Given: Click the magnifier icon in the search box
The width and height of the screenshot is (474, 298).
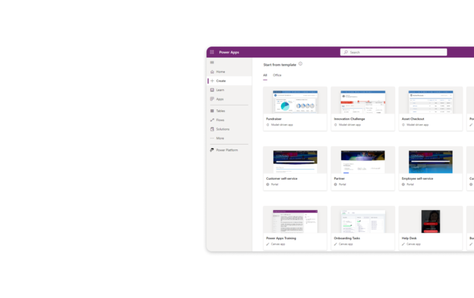Looking at the screenshot, I should 346,52.
